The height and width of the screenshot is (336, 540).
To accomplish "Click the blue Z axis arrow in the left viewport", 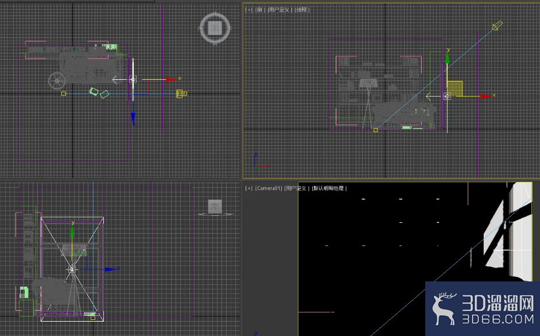I will [x=110, y=269].
